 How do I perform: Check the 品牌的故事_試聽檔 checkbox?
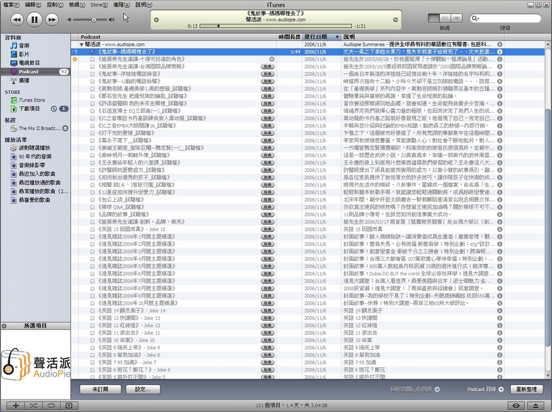(x=92, y=215)
